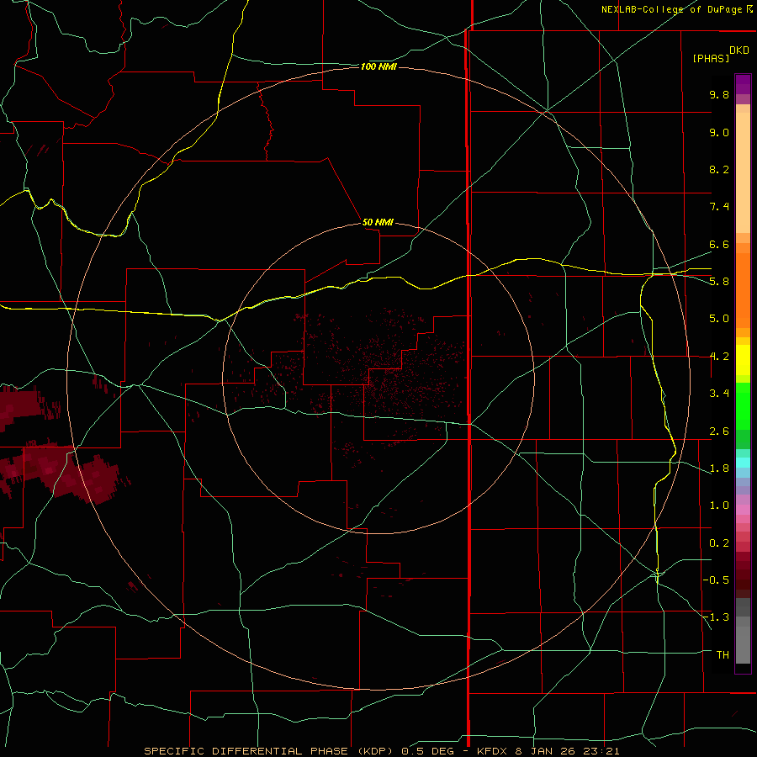This screenshot has width=757, height=757.
Task: Click the [PHAS] unit label
Action: click(x=711, y=58)
